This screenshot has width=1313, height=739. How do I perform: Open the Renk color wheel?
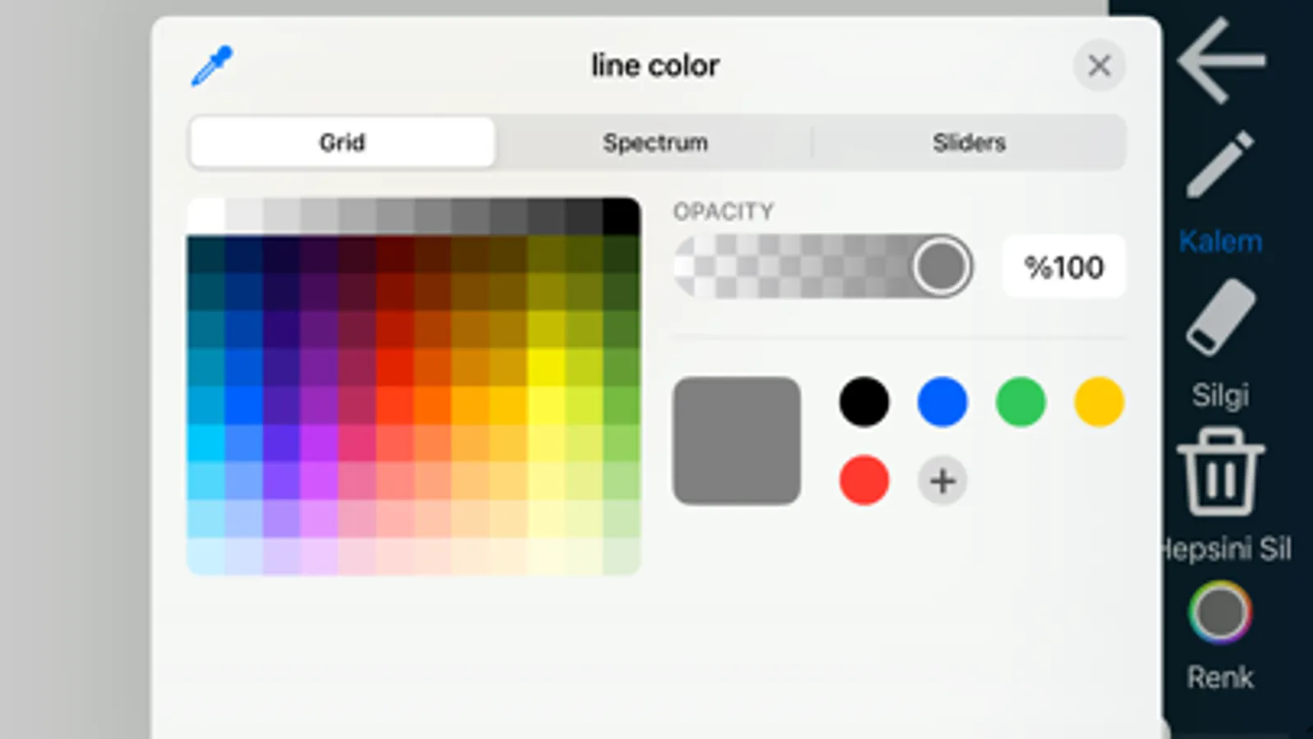(x=1220, y=613)
